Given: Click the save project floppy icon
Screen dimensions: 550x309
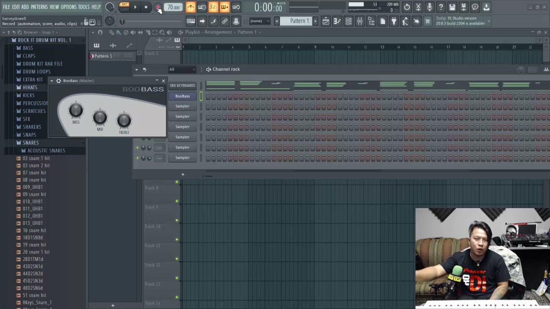Looking at the screenshot, I should [x=452, y=7].
